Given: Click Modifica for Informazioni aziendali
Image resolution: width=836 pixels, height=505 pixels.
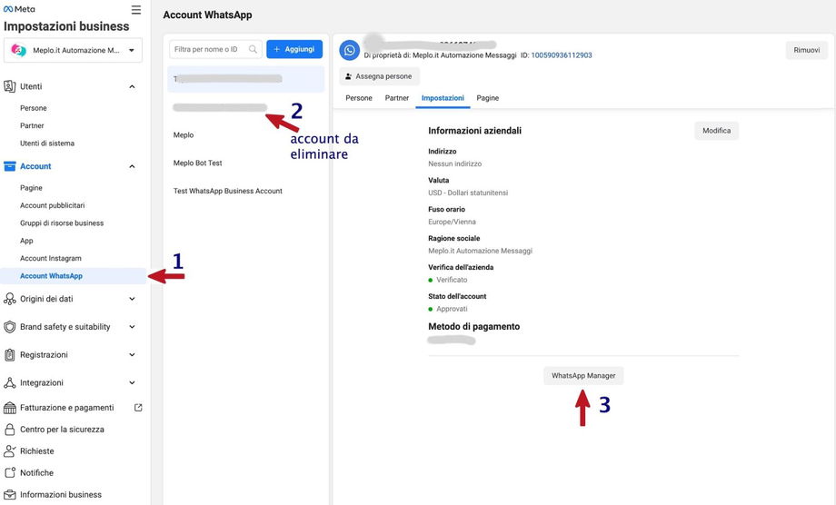Looking at the screenshot, I should point(717,131).
